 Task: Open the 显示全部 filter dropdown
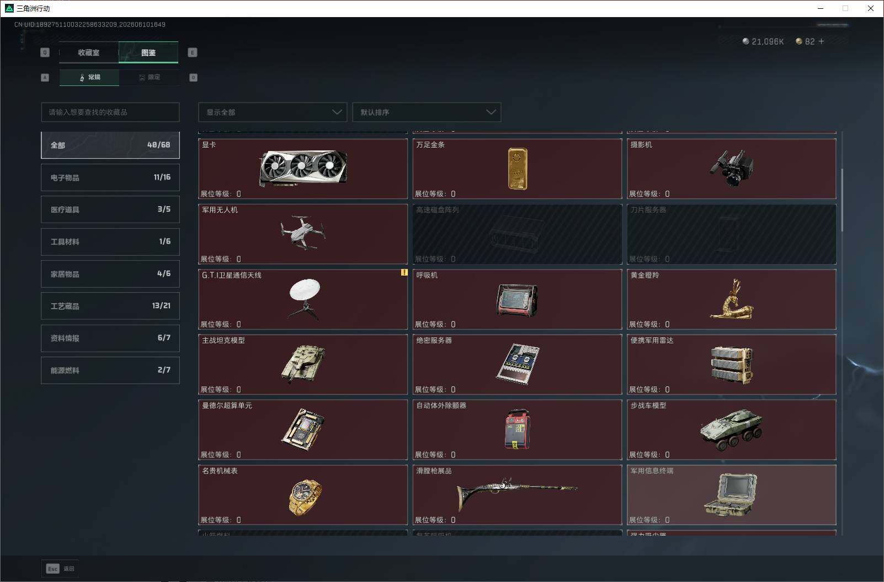click(273, 112)
